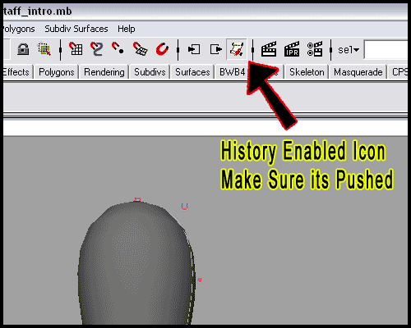Open the render globals settings icon
This screenshot has width=411, height=328.
coord(315,49)
